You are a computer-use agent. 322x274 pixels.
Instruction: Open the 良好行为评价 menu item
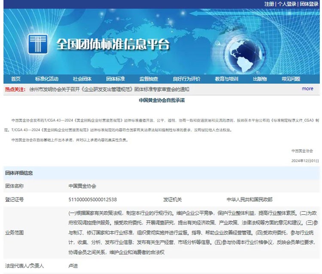[x=186, y=79]
